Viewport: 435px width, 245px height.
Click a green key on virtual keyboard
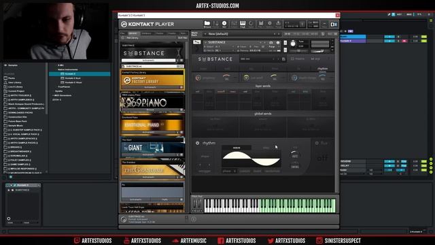point(297,206)
